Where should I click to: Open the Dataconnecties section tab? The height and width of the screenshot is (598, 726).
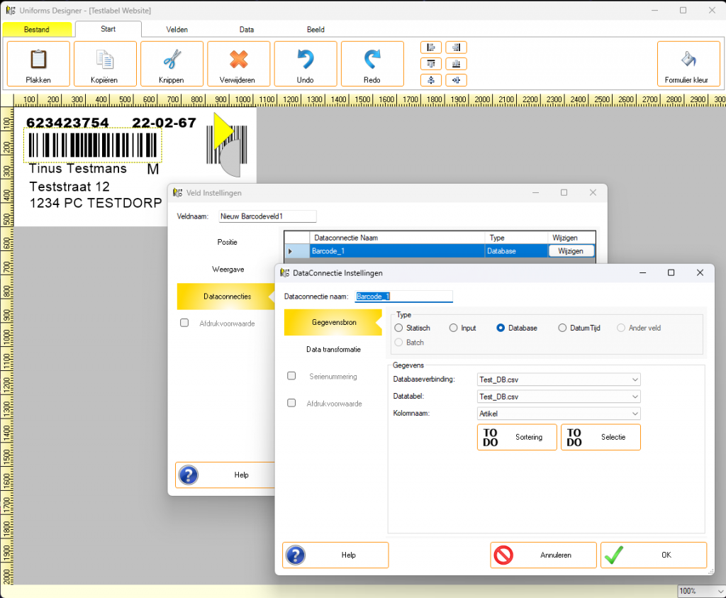pos(227,297)
